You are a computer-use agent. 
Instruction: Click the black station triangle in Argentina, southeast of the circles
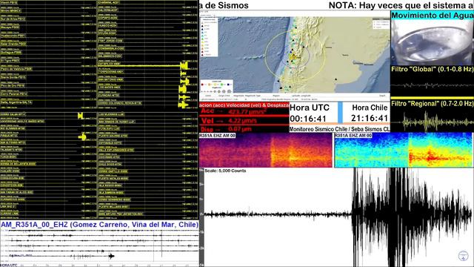(336, 79)
